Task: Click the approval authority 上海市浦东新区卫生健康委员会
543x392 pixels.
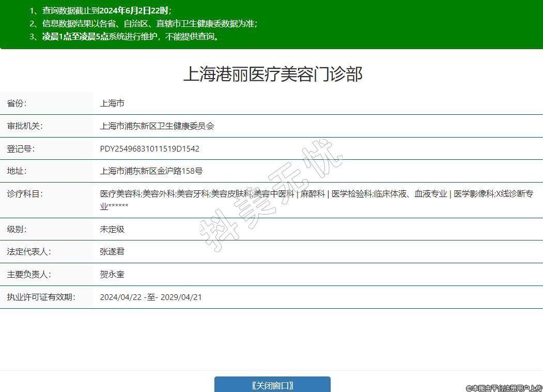Action: tap(157, 126)
